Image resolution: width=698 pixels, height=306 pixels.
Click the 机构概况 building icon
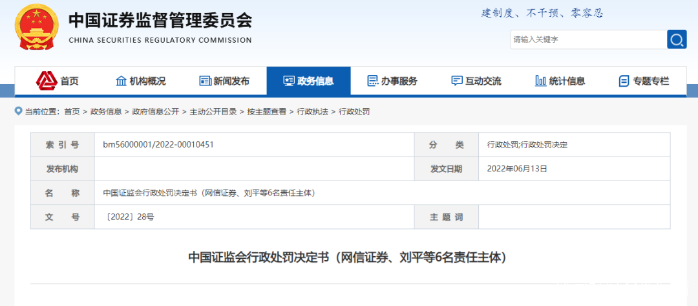(x=121, y=81)
